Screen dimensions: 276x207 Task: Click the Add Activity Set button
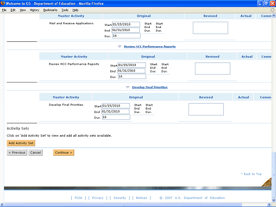click(x=21, y=143)
